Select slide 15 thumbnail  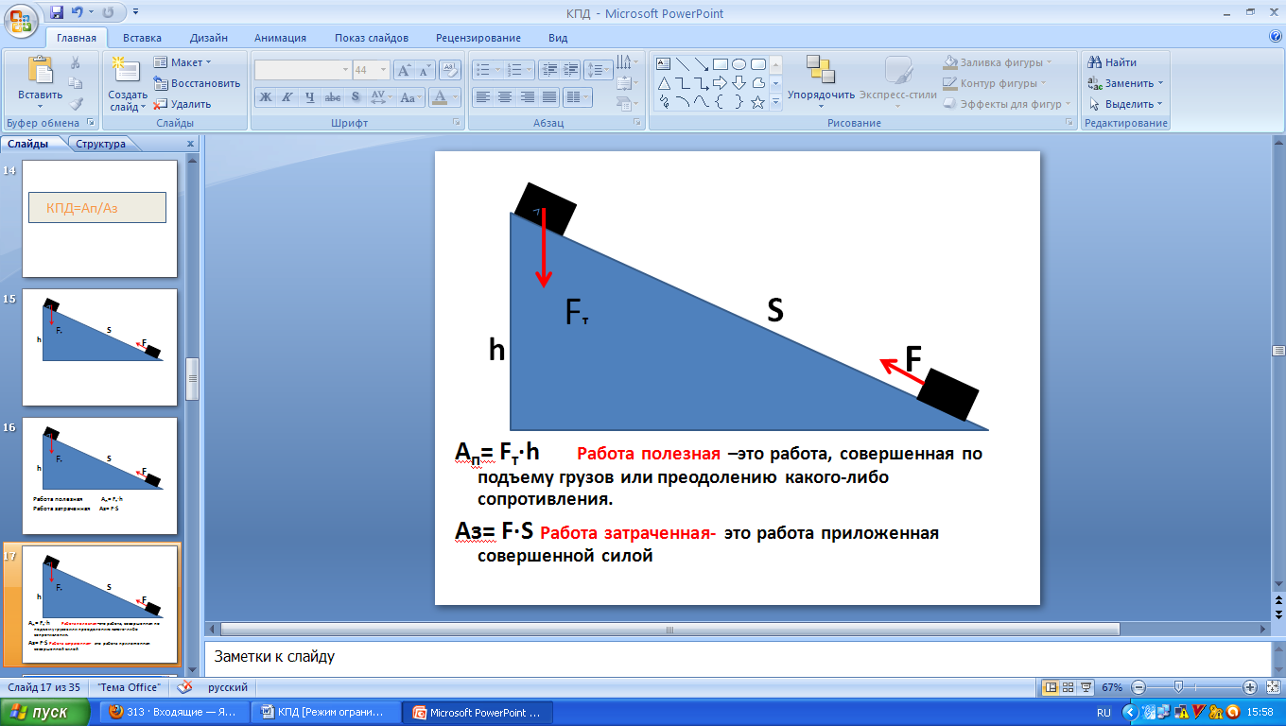[x=100, y=347]
